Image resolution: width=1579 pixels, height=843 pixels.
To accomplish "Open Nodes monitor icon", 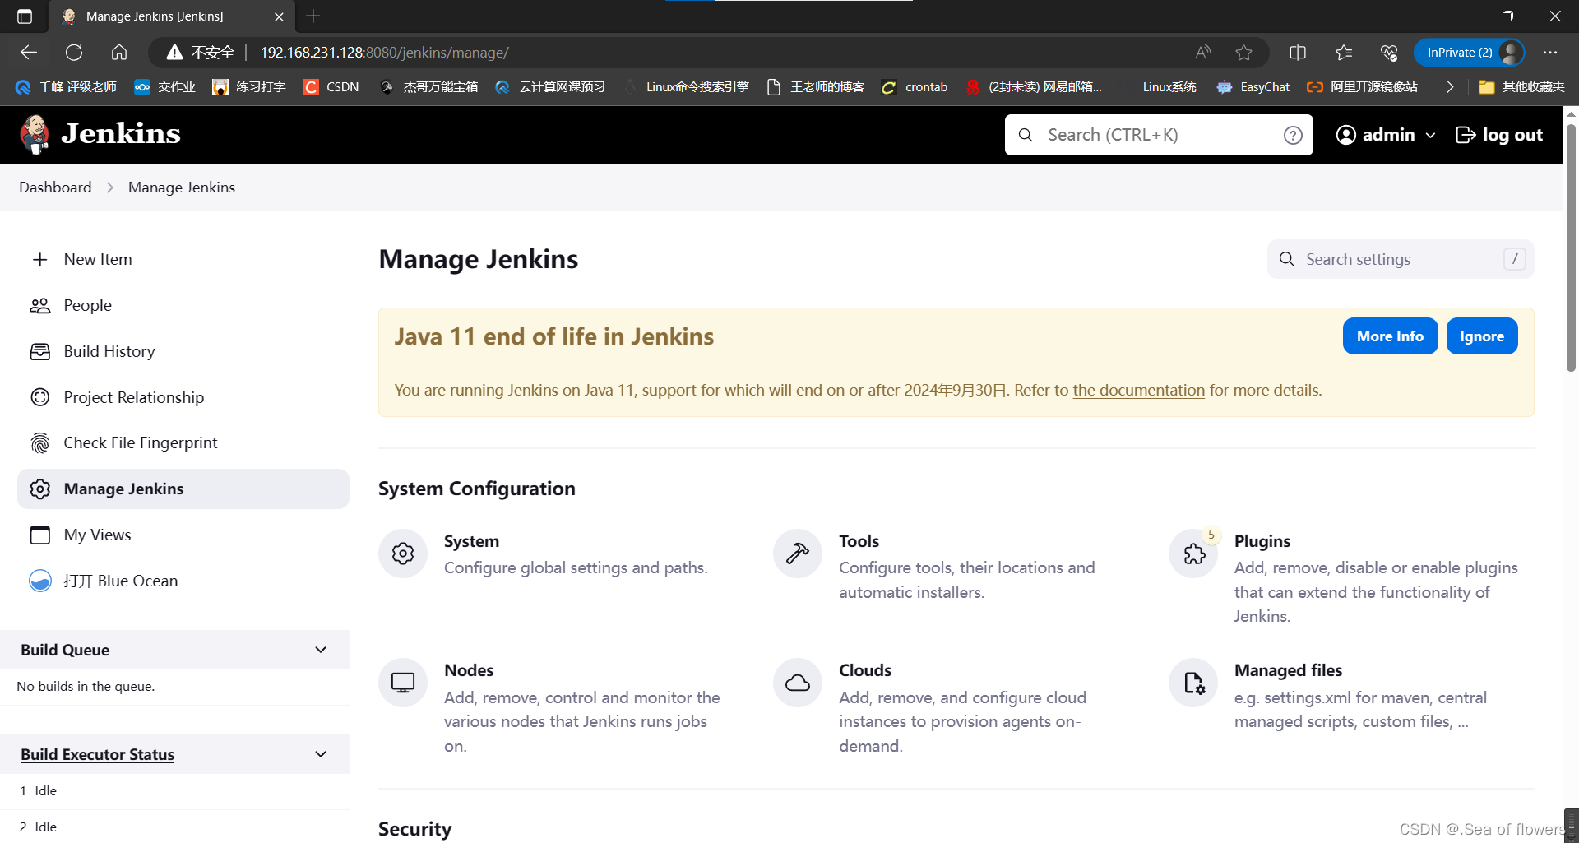I will pyautogui.click(x=403, y=683).
